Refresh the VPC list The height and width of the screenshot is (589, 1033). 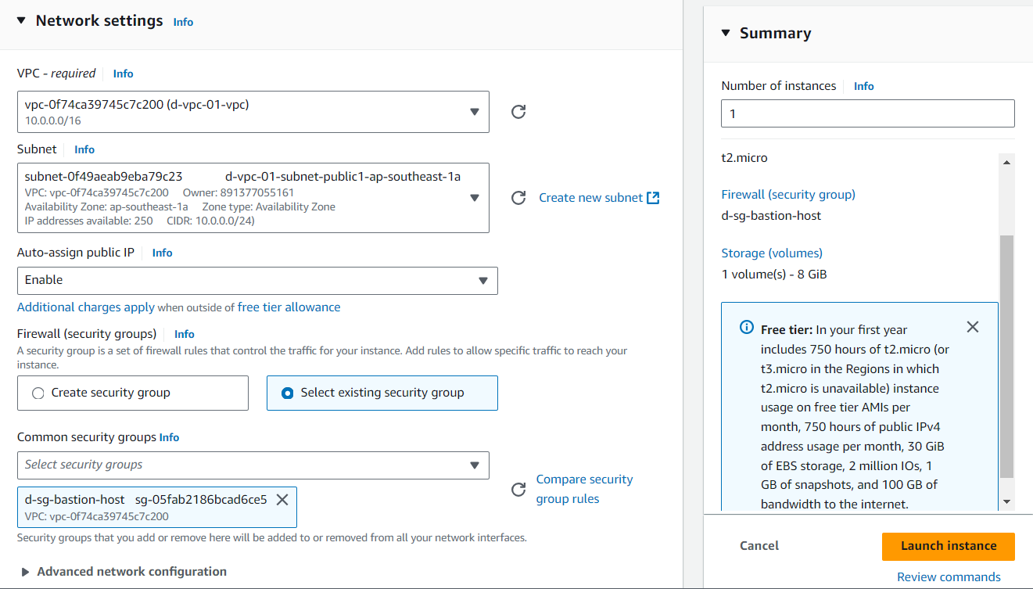click(518, 112)
